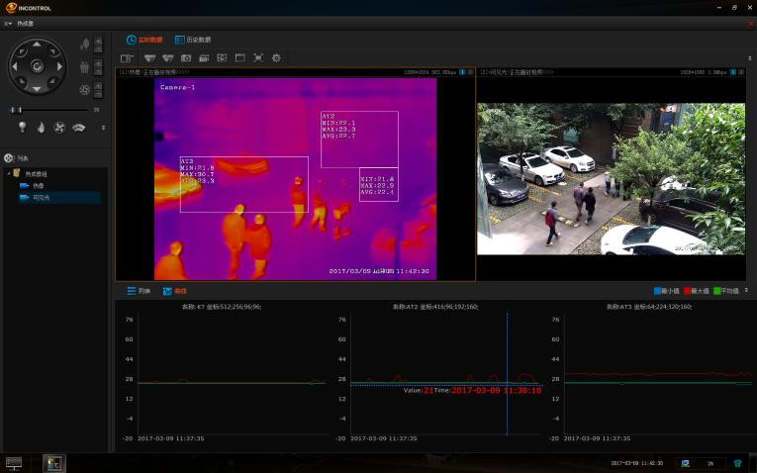Select the visible light camera tree item

40,198
